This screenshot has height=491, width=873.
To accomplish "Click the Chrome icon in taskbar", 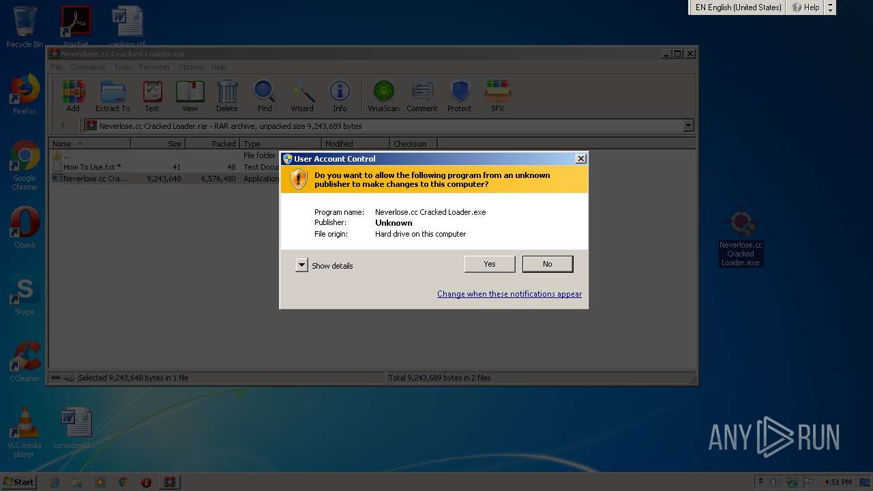I will pos(123,482).
